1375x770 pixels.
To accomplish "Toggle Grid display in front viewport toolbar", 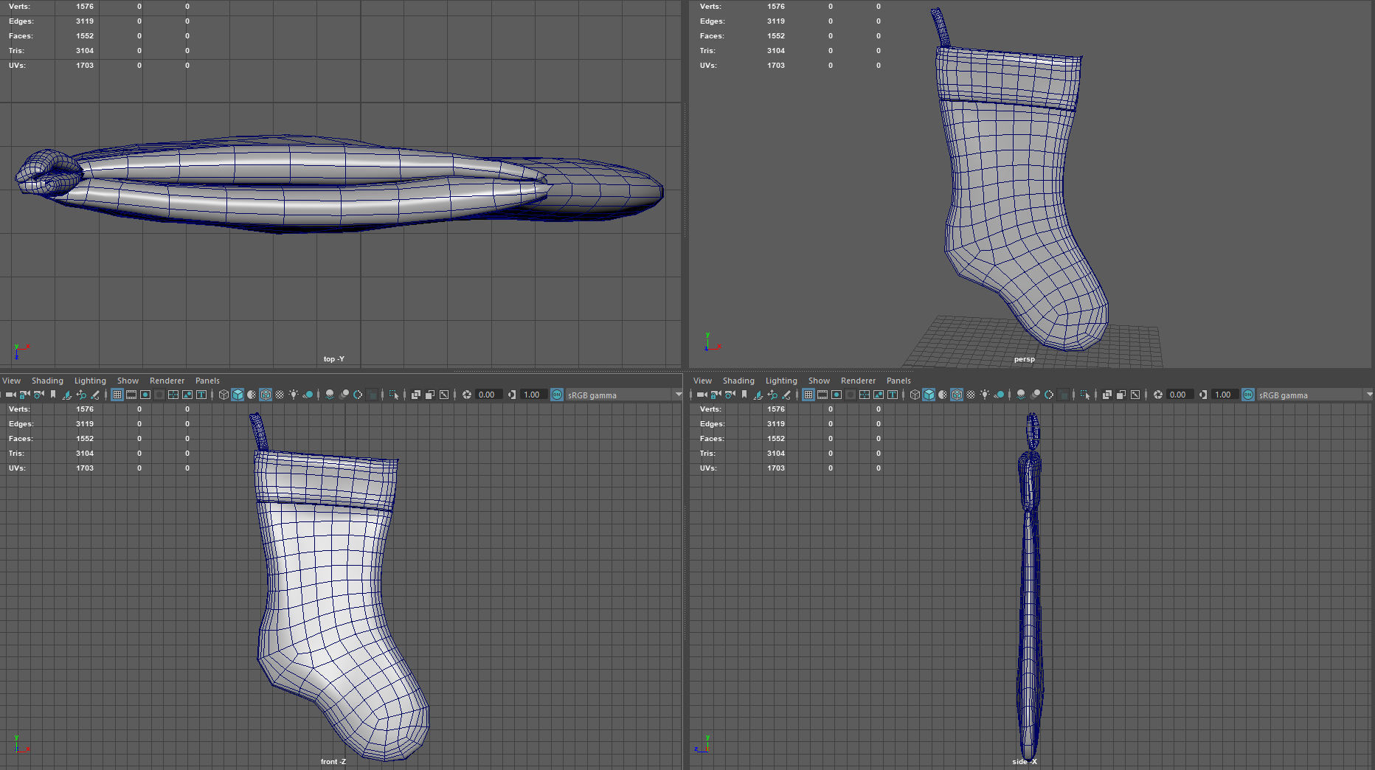I will (117, 395).
